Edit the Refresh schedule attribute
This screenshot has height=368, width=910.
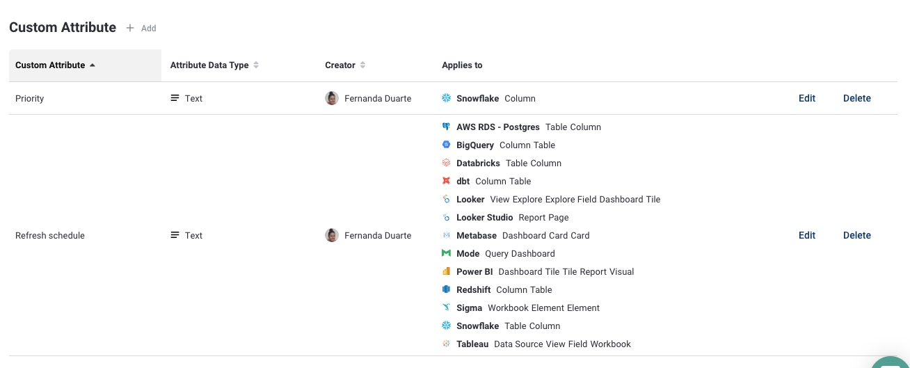[806, 235]
